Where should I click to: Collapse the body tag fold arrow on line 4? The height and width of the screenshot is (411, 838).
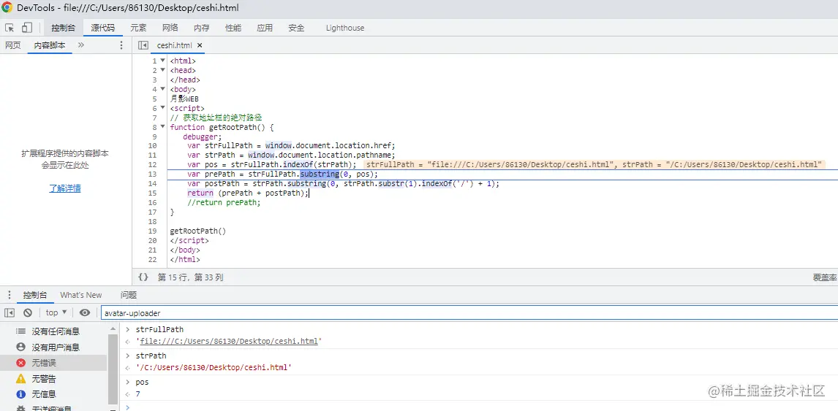(162, 89)
